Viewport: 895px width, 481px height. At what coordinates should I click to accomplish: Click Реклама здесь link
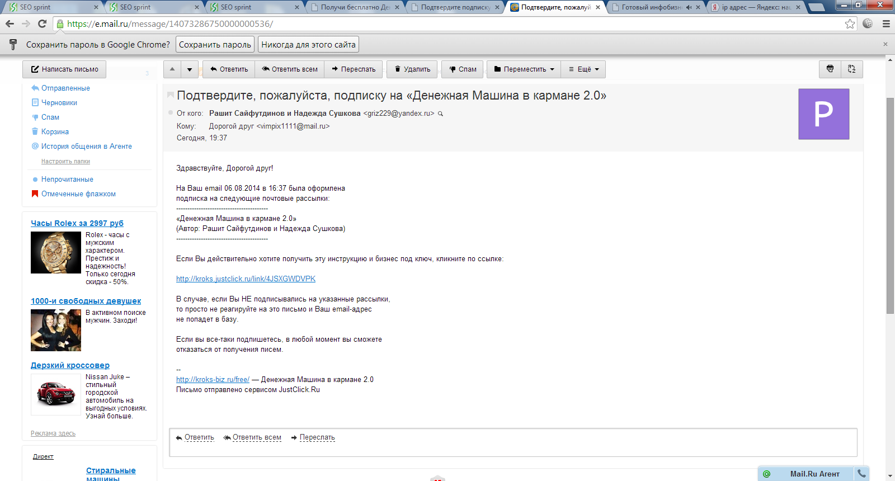coord(53,433)
